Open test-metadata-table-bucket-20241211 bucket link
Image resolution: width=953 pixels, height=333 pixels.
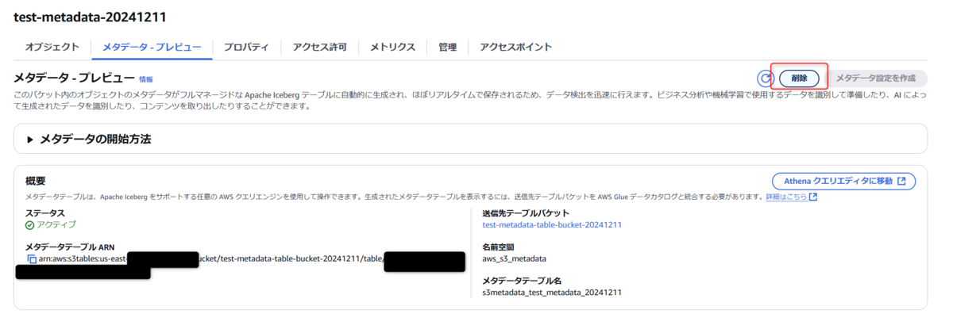[552, 225]
